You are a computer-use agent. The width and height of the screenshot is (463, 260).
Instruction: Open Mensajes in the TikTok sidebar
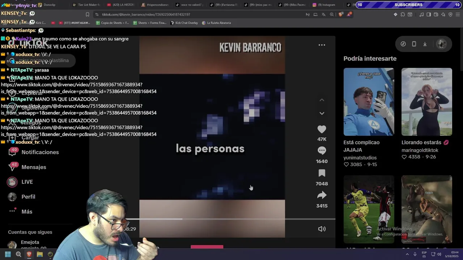[x=27, y=167]
